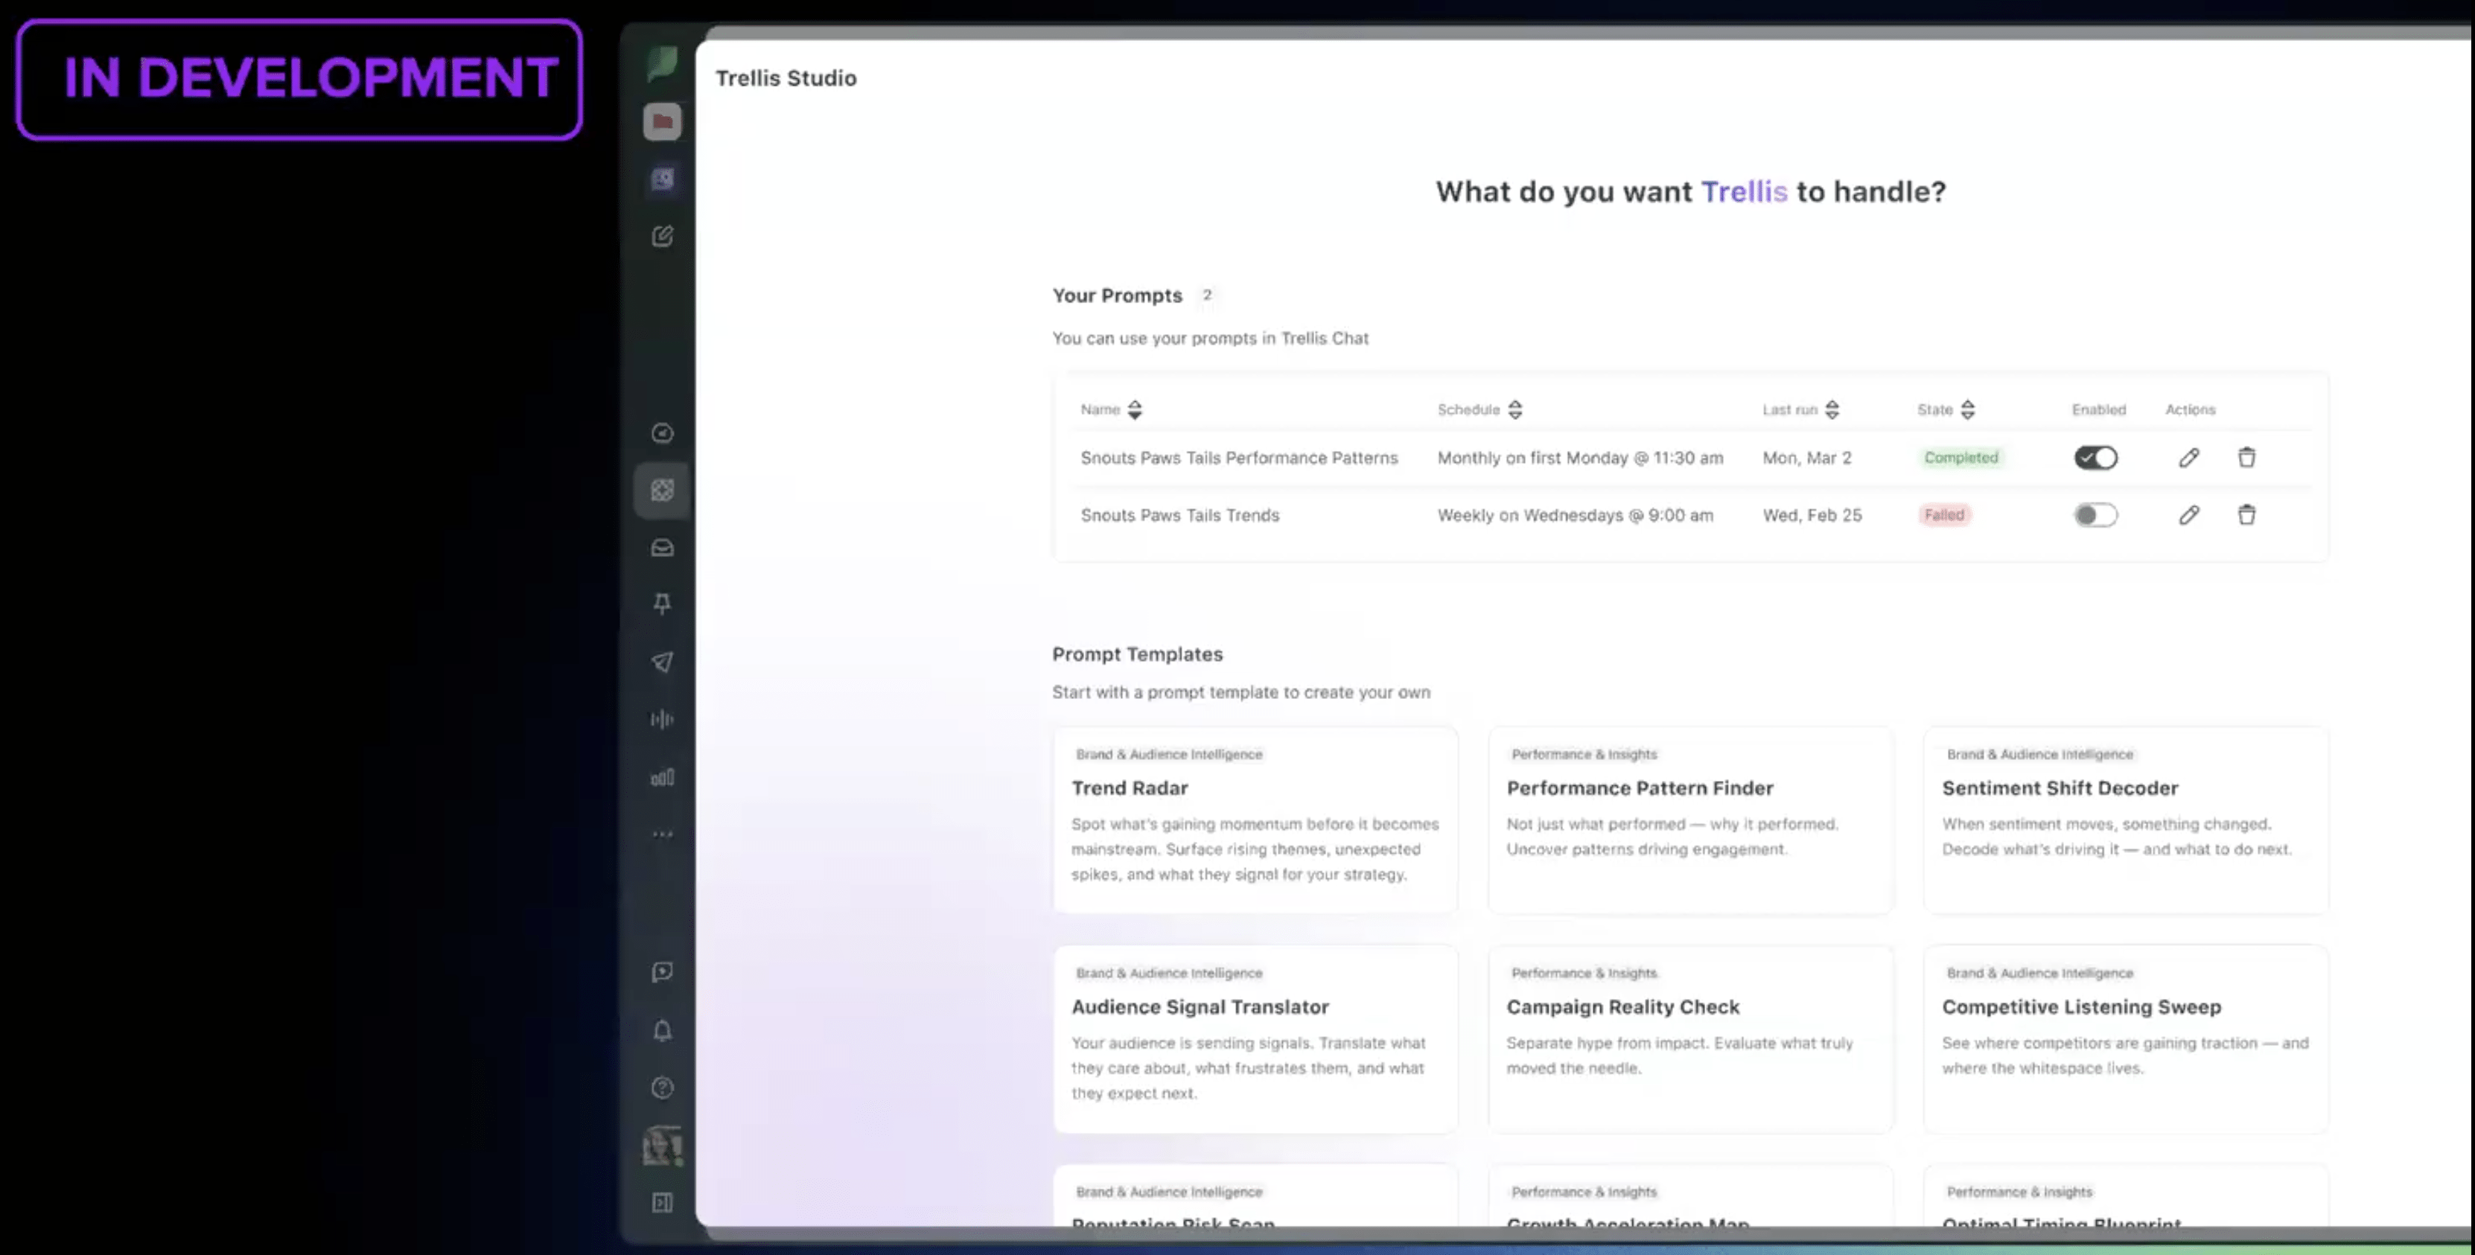This screenshot has height=1255, width=2475.
Task: Edit the Performance Patterns prompt with pencil
Action: tap(2188, 458)
